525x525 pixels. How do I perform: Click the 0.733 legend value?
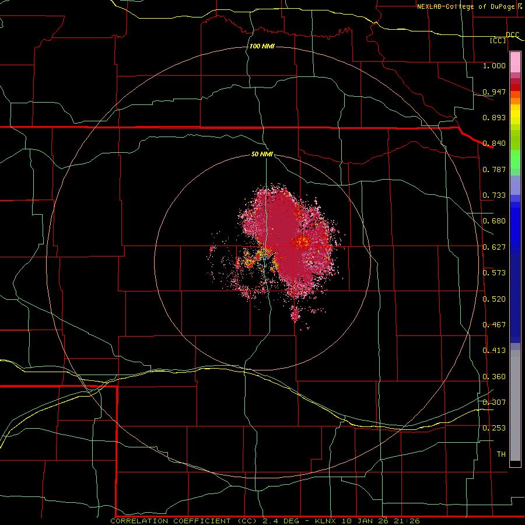[x=494, y=195]
